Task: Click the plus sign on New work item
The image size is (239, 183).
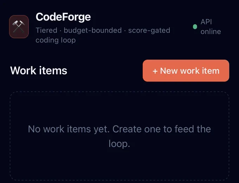Action: click(x=155, y=71)
